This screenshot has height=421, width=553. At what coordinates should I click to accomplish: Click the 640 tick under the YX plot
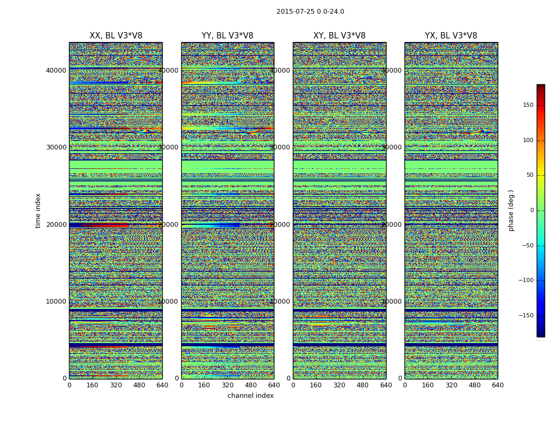[x=498, y=385]
